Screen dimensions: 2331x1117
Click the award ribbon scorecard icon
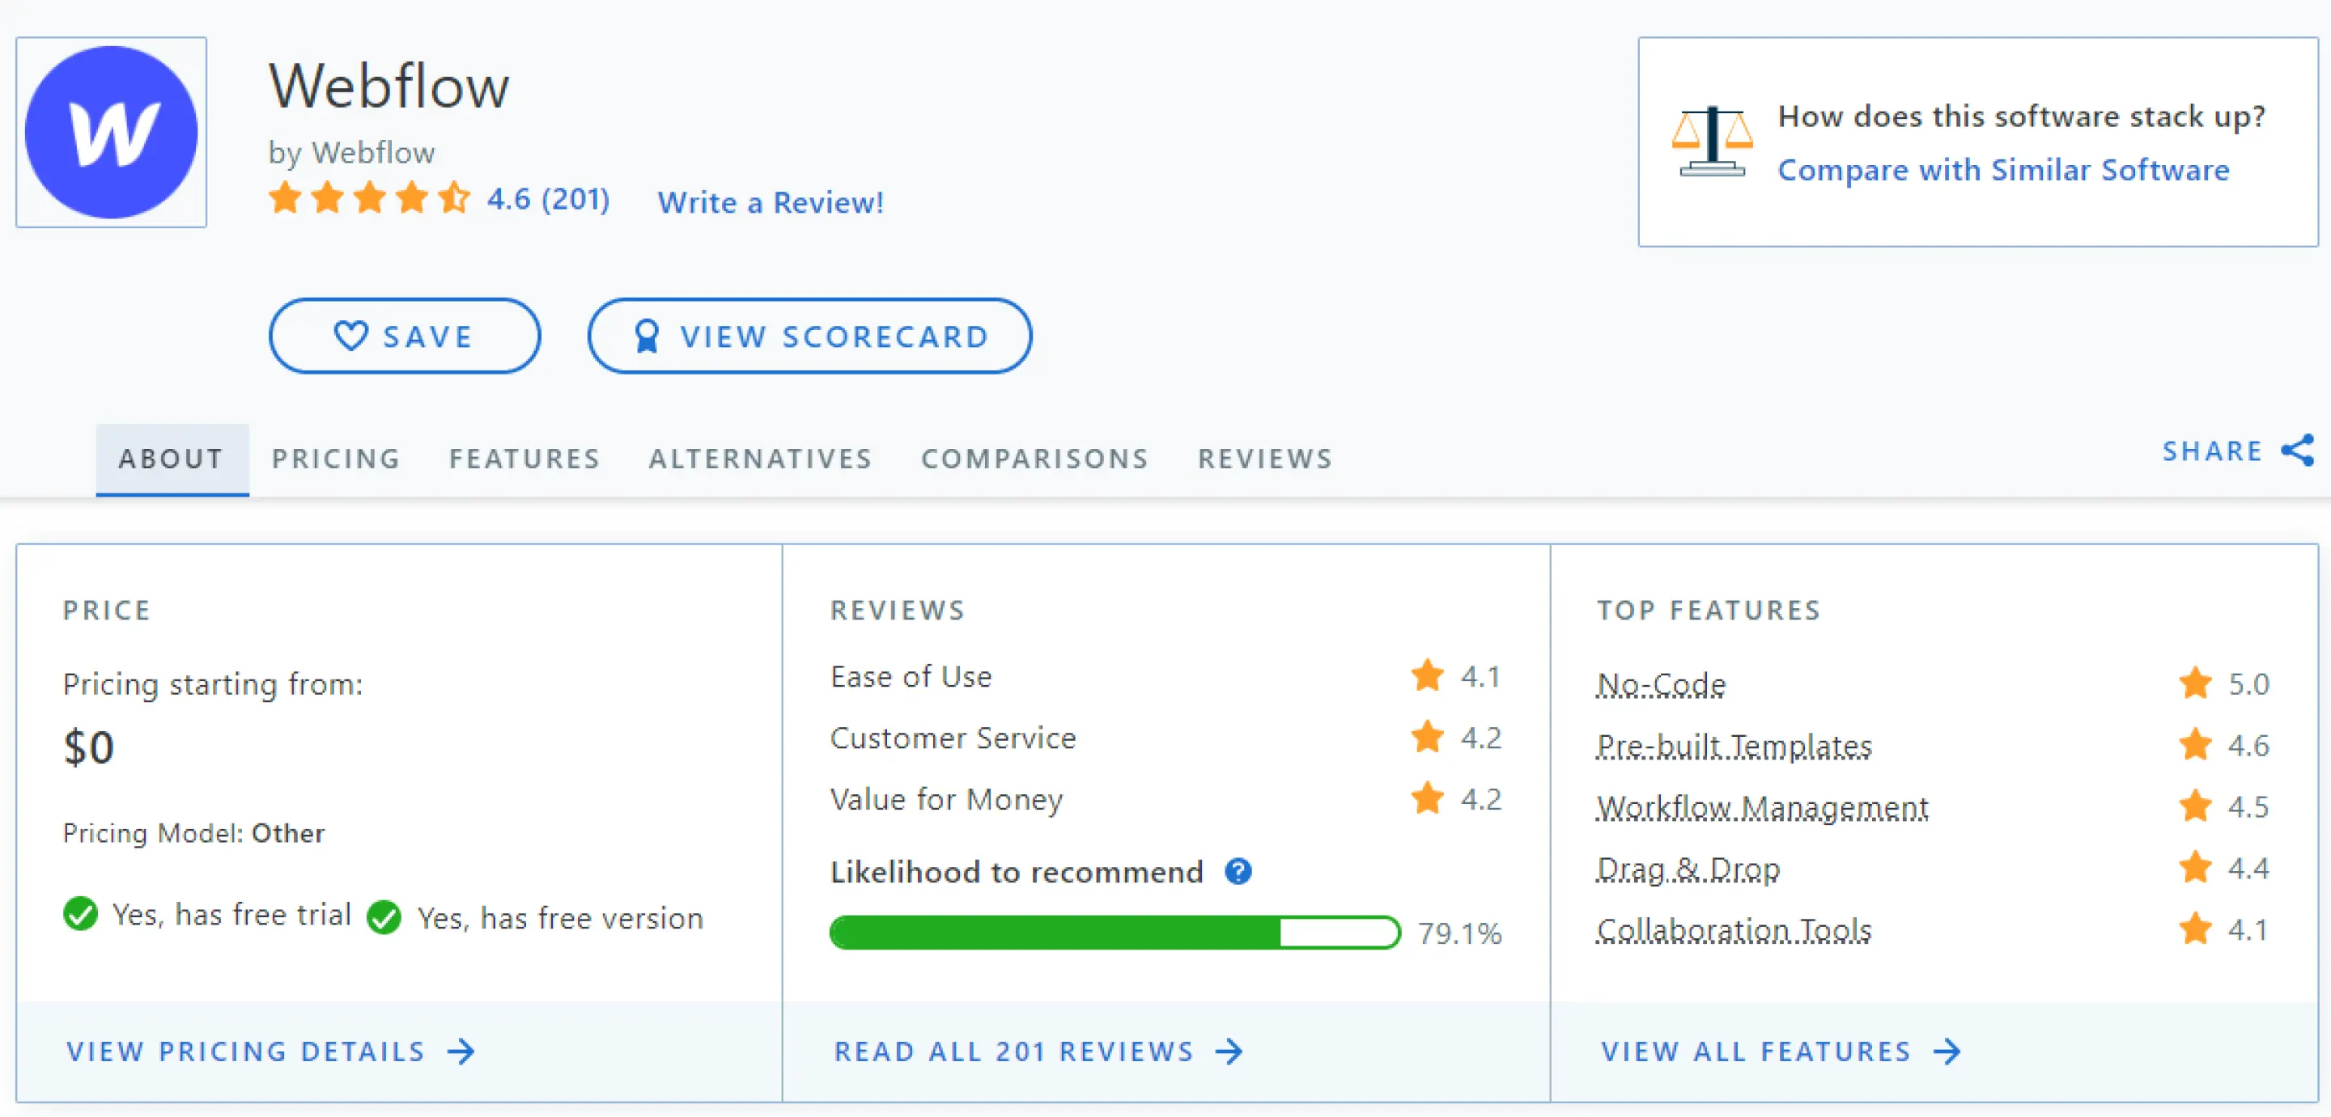(646, 336)
